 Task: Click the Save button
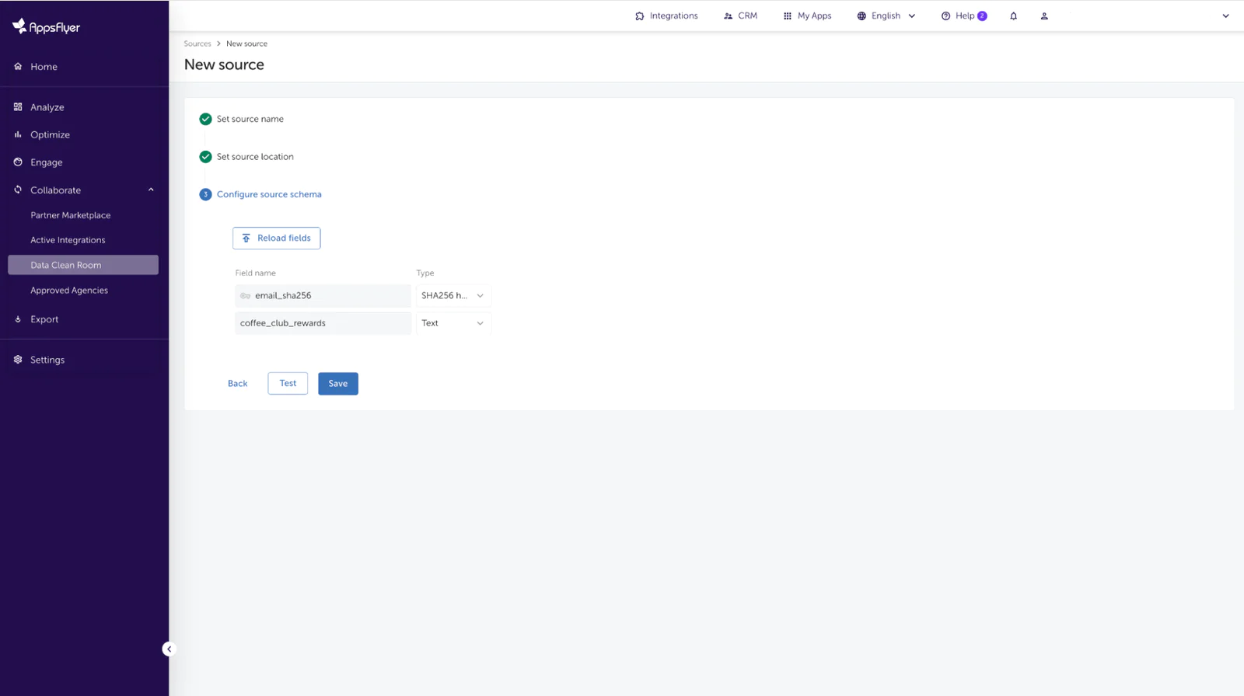(337, 384)
